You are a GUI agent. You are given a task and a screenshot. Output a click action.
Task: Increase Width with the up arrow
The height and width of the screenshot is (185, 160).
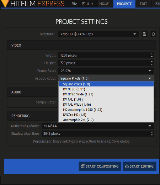tap(152, 54)
